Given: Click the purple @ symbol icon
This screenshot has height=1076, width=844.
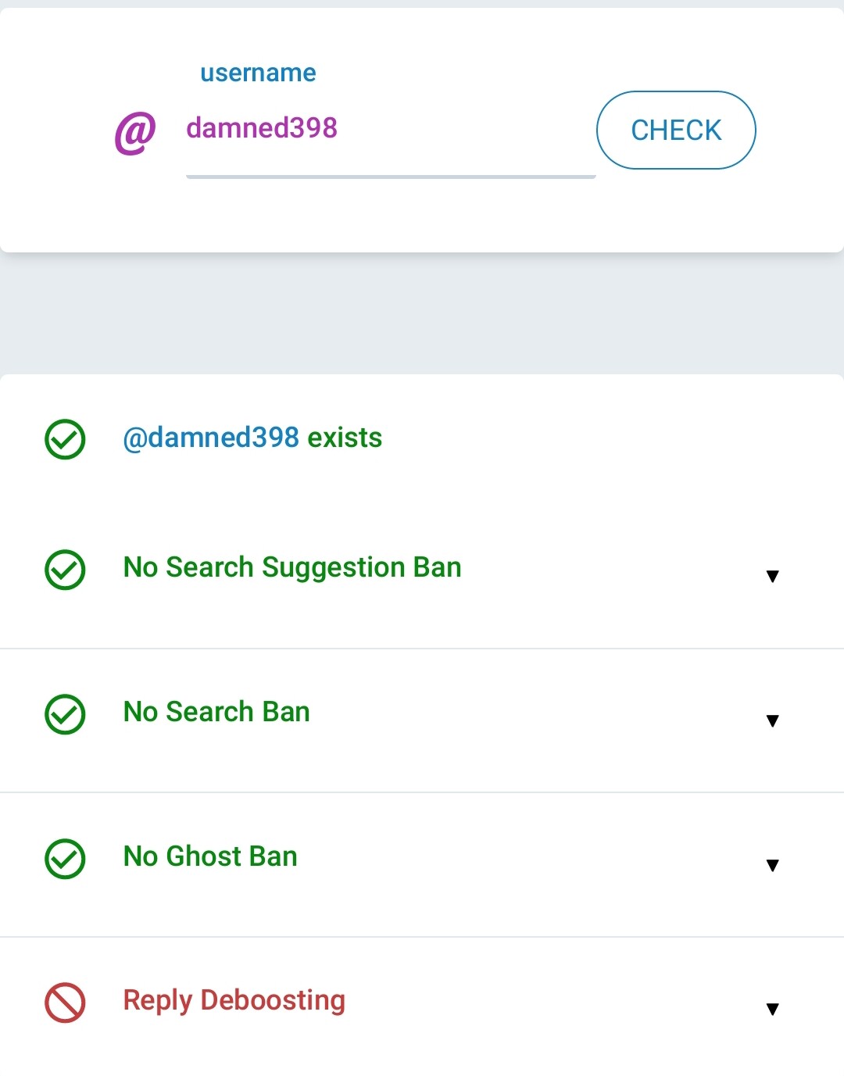Looking at the screenshot, I should point(135,133).
